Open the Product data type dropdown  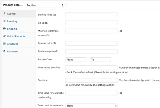click(45, 5)
